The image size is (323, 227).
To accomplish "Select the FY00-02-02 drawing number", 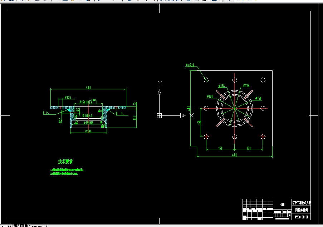I will pyautogui.click(x=302, y=217).
